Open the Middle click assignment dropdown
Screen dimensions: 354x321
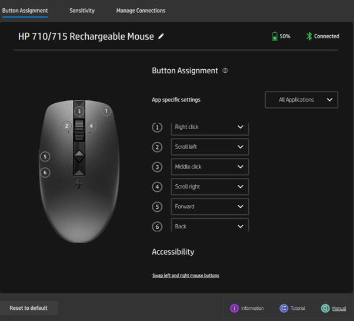[210, 167]
